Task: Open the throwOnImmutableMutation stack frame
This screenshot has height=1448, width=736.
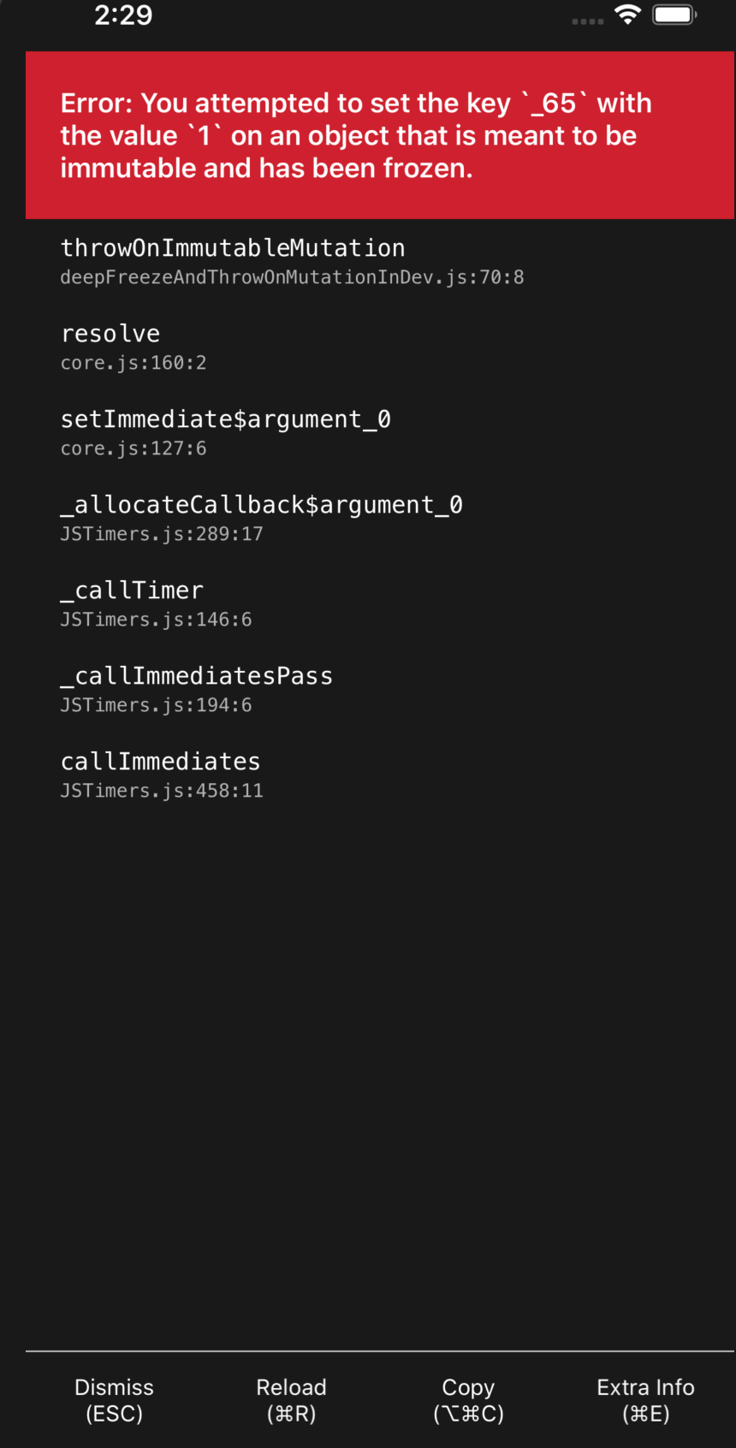Action: pos(232,248)
